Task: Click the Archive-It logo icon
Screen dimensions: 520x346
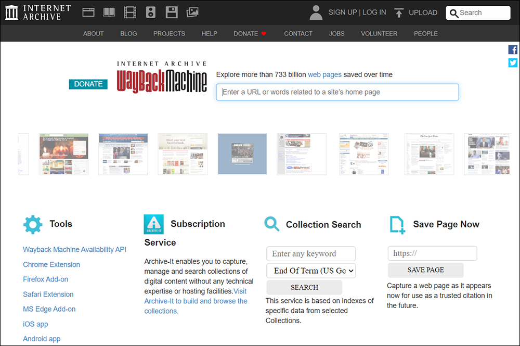Action: (x=153, y=224)
